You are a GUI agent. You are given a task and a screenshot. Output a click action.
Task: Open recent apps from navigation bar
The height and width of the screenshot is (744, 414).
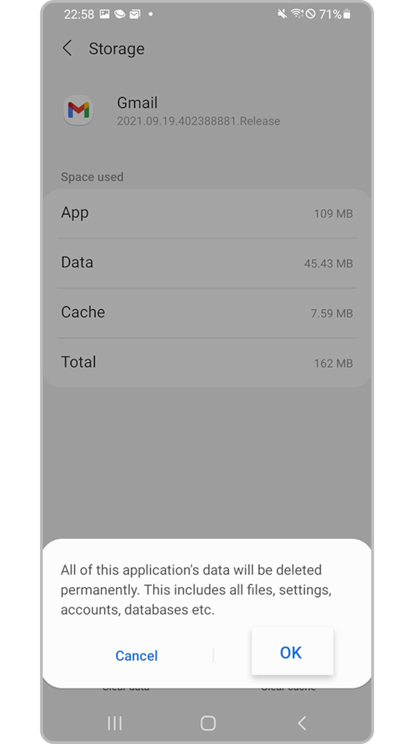[114, 723]
